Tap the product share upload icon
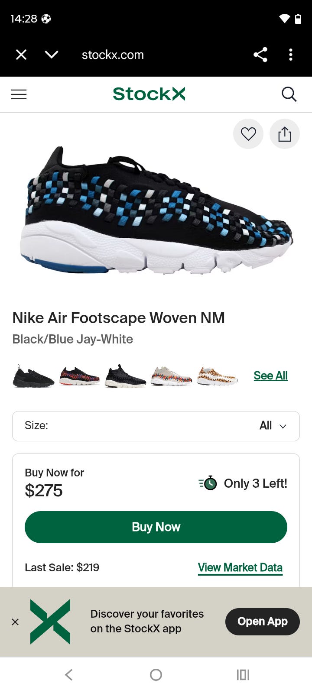312x693 pixels. point(285,134)
